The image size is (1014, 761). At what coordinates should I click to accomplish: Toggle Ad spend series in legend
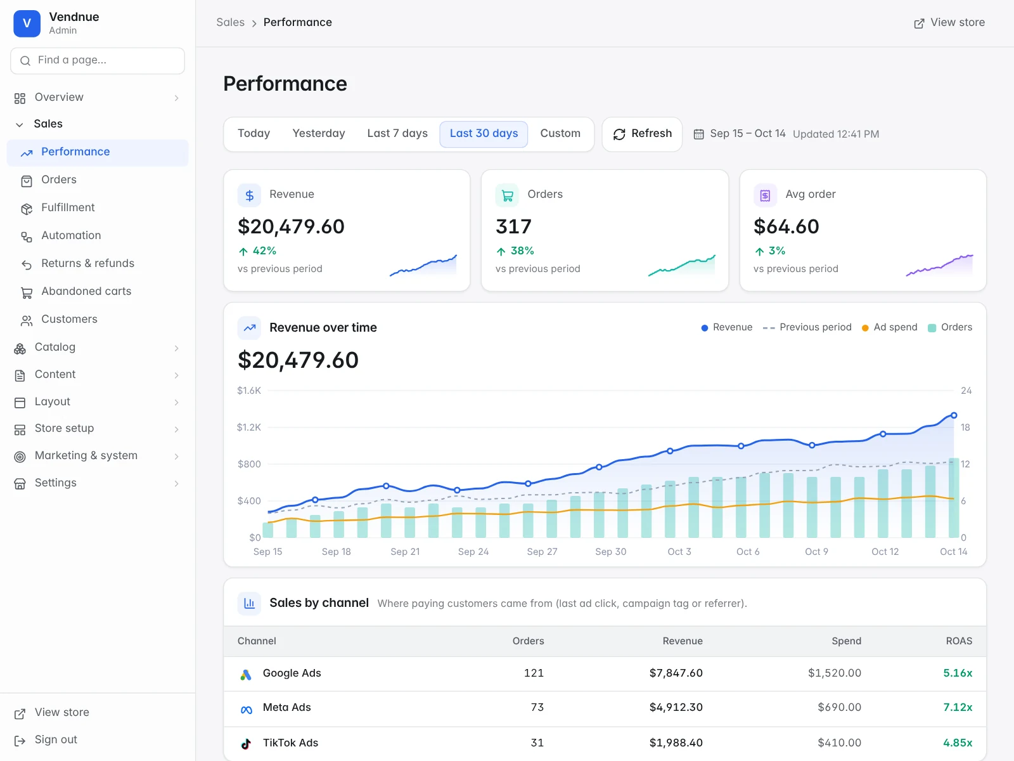(x=890, y=327)
